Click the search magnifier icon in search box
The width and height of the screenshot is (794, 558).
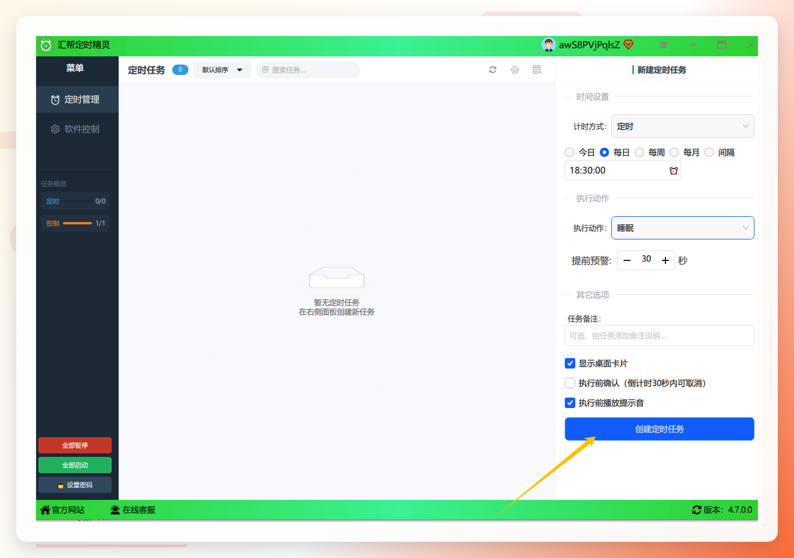tap(265, 70)
